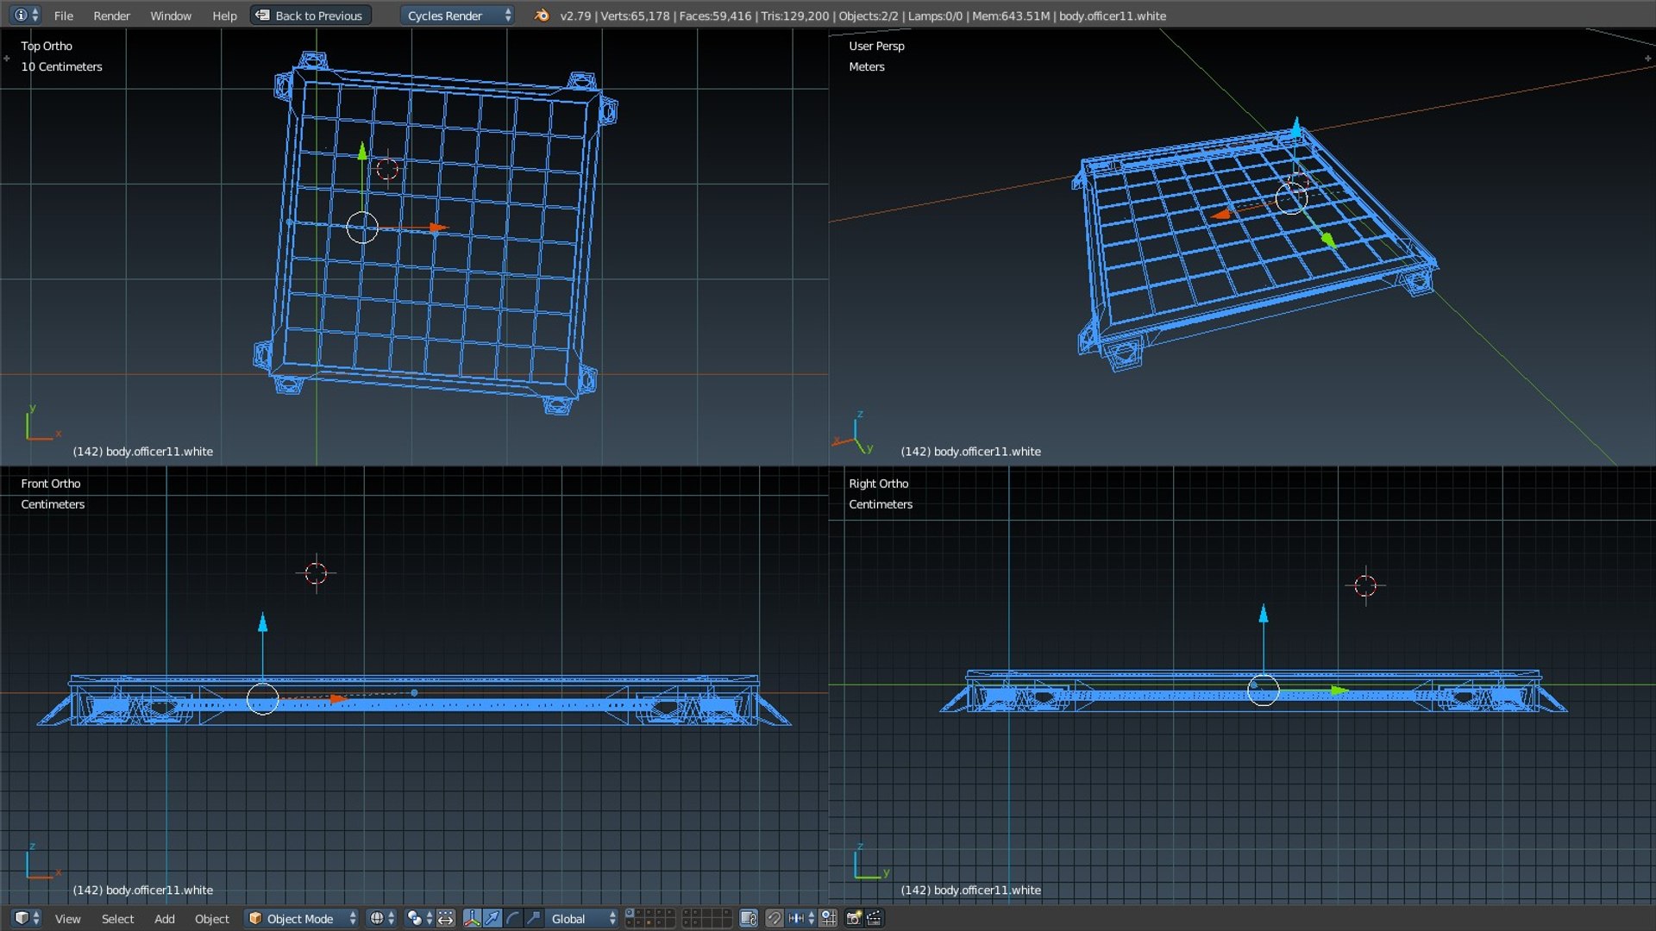Open the Window menu
The width and height of the screenshot is (1656, 931).
[x=171, y=16]
